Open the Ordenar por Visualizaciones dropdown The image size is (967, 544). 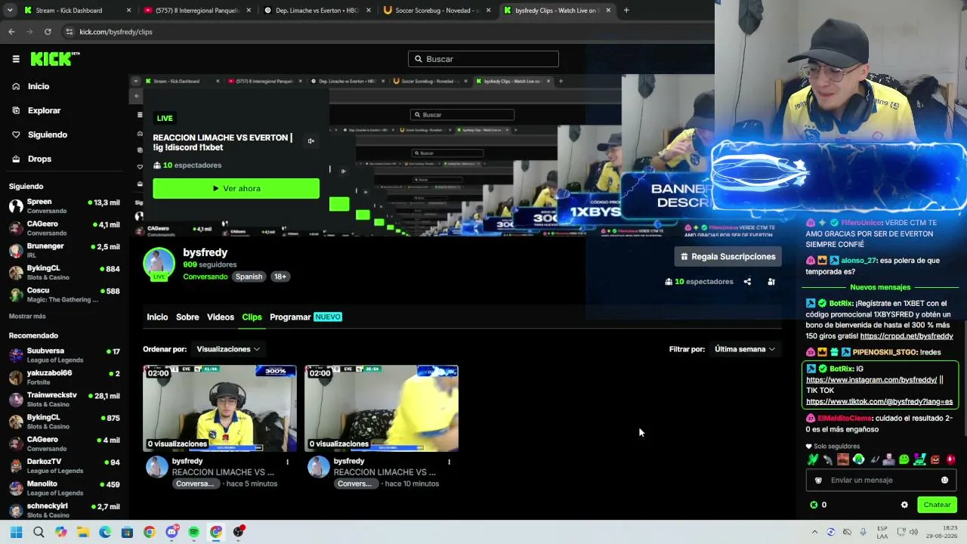pos(228,349)
